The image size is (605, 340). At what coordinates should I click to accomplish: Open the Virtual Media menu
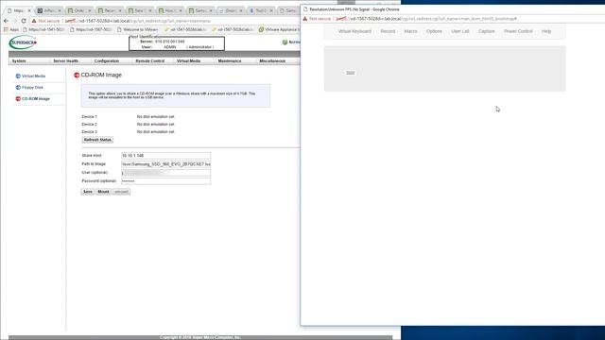point(188,60)
